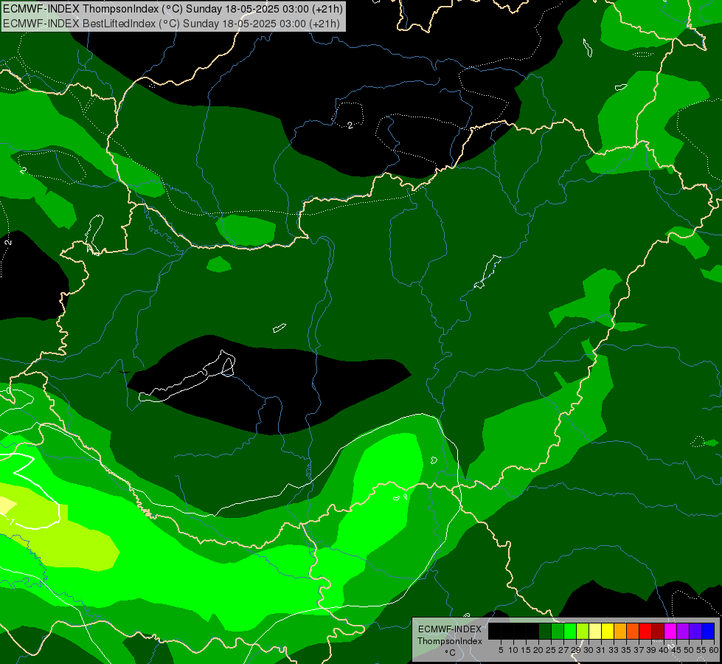Viewport: 722px width, 664px height.
Task: Select the yellow-green 29-30 legend swatch
Action: tap(583, 631)
